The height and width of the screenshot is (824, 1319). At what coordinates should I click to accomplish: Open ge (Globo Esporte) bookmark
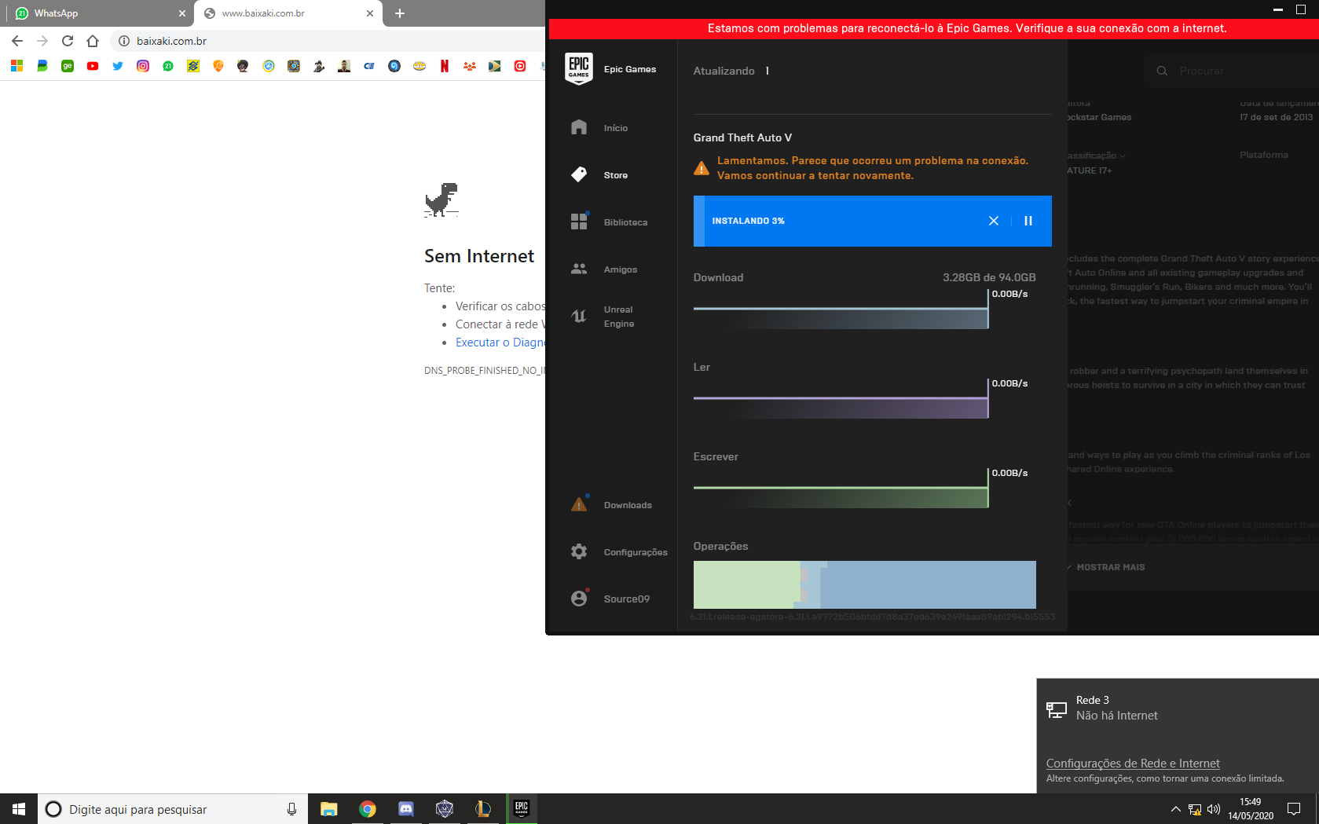[68, 66]
